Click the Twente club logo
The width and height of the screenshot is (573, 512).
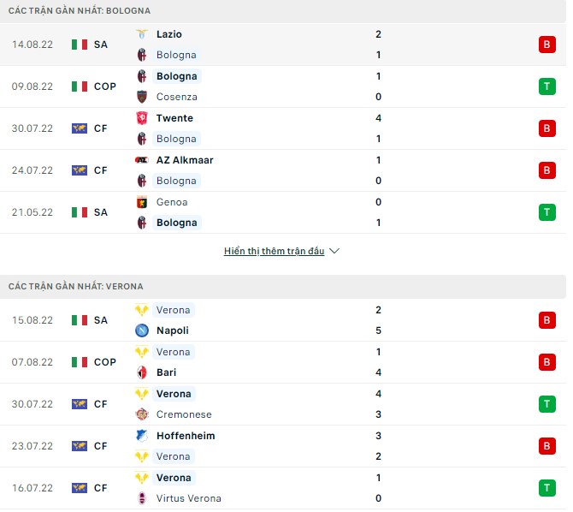[142, 118]
